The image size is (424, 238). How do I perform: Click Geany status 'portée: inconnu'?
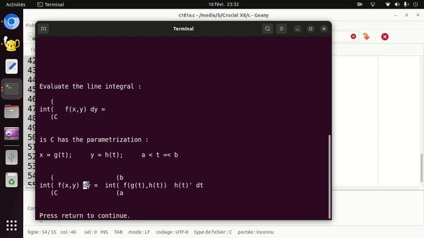(x=256, y=232)
